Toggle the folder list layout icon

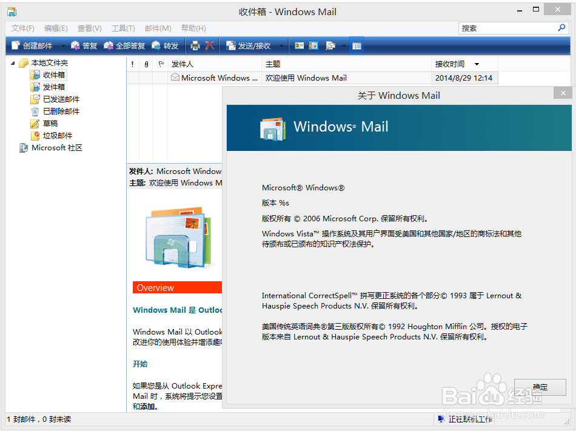[357, 45]
